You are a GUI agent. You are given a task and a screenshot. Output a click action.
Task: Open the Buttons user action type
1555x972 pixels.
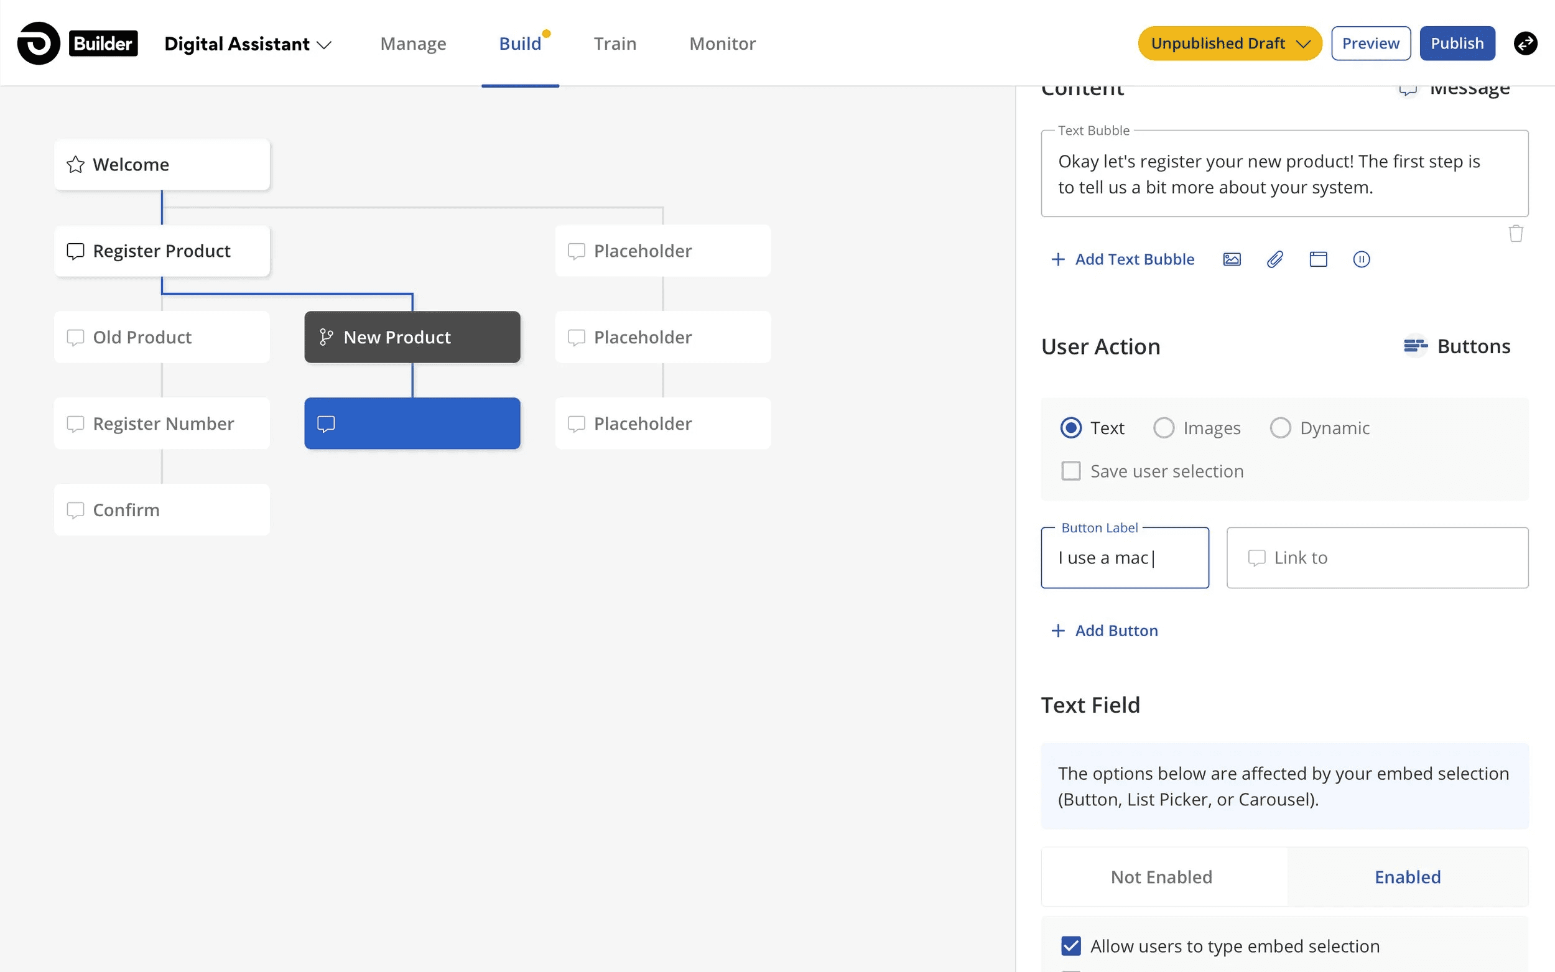(1457, 346)
